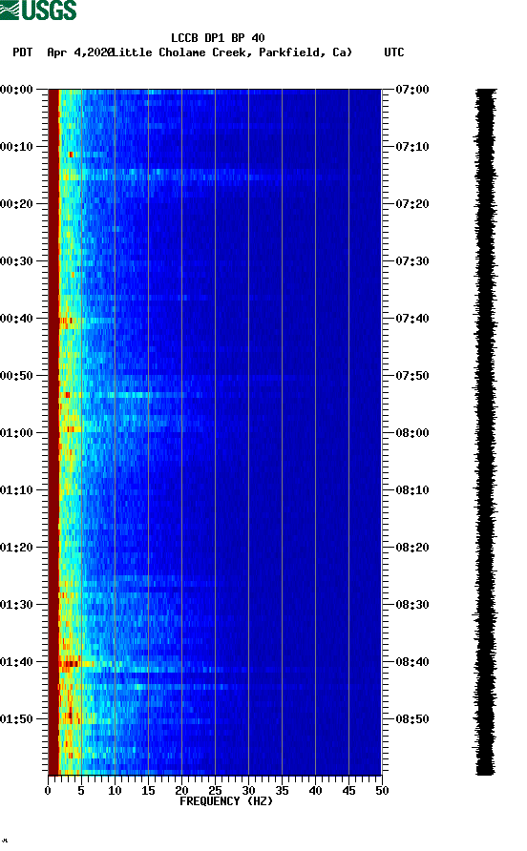Click the 50 Hz frequency tick label
This screenshot has height=851, width=527.
(382, 791)
